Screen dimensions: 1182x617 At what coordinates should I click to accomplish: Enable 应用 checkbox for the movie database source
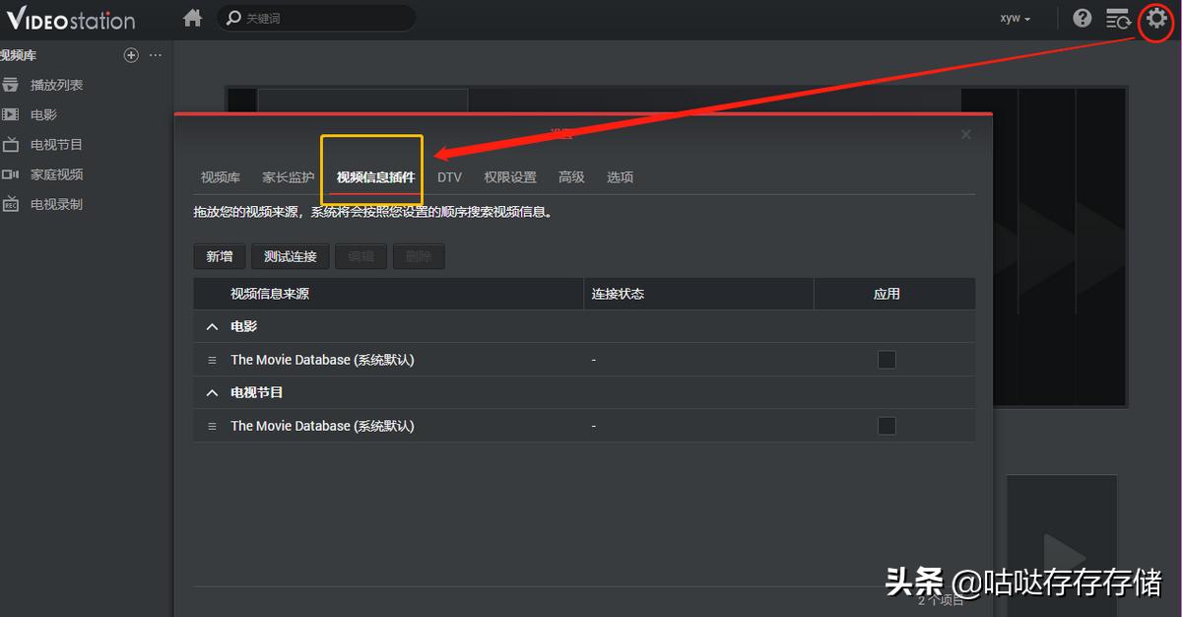886,359
